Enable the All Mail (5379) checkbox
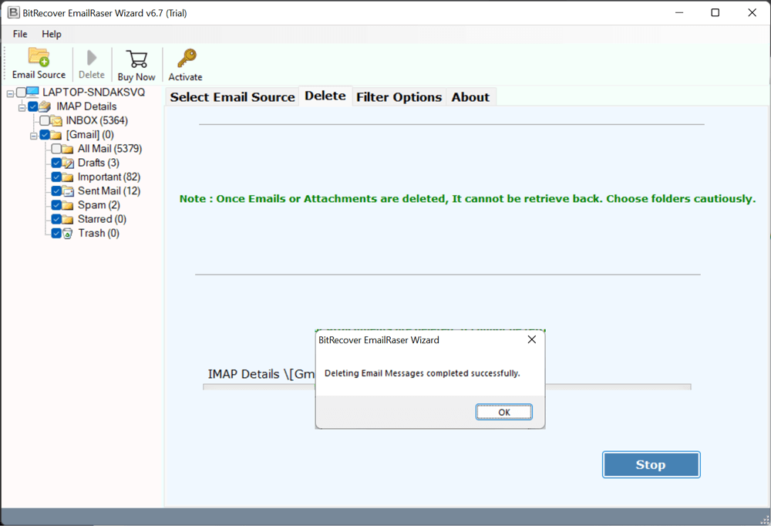Image resolution: width=771 pixels, height=526 pixels. tap(57, 149)
